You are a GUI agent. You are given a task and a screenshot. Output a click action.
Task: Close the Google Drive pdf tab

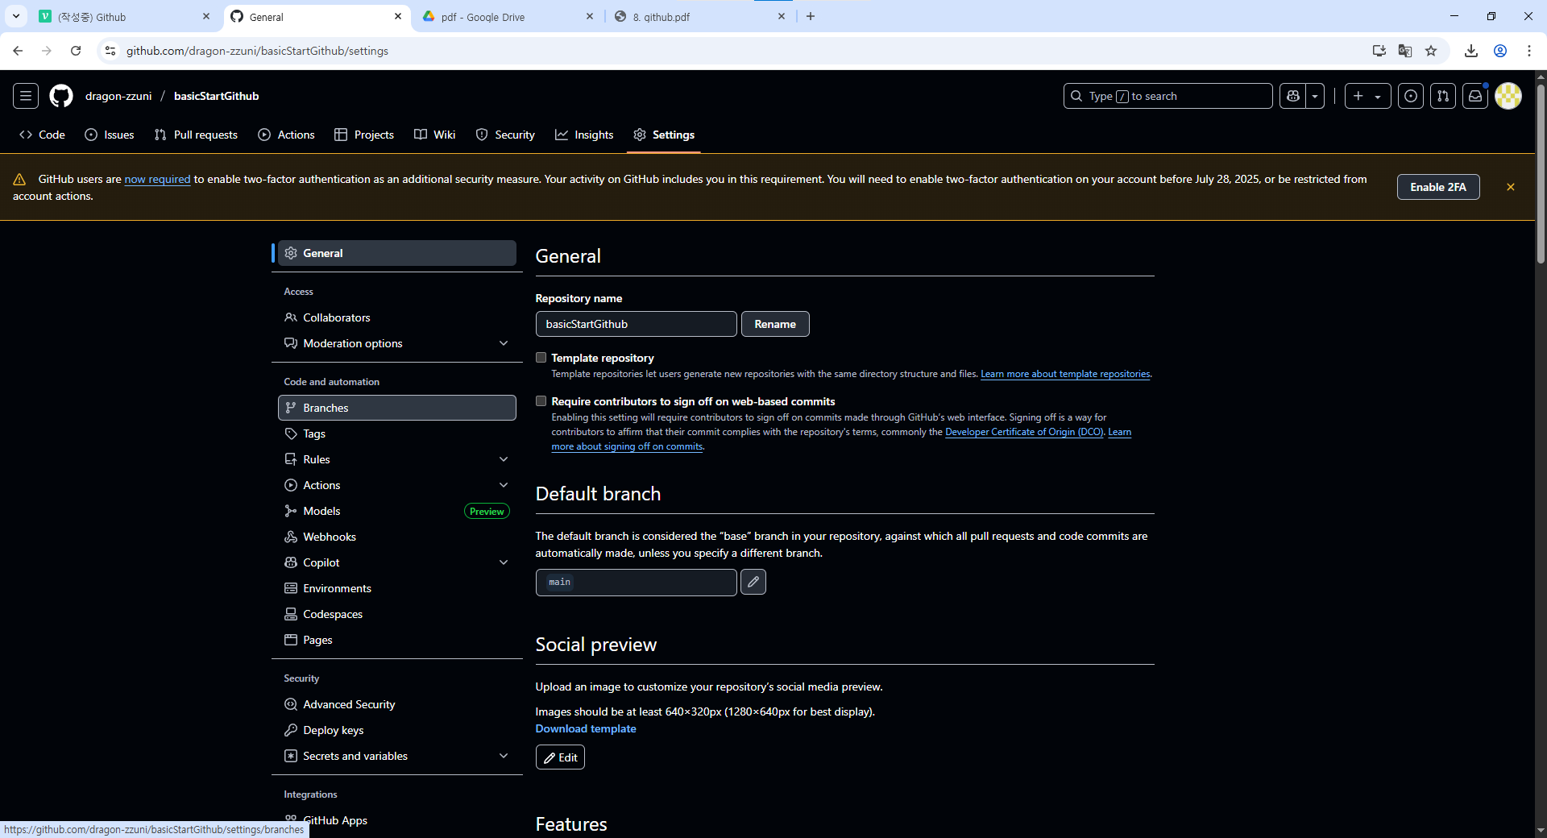[x=590, y=16]
